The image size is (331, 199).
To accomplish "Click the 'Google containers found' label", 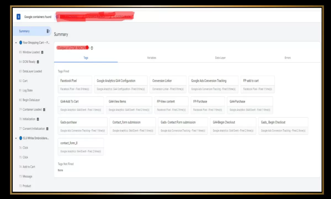I will point(38,17).
